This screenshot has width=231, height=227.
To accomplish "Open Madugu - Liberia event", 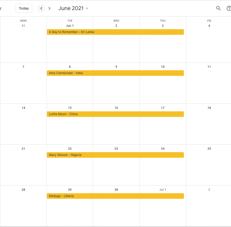I will click(x=115, y=196).
